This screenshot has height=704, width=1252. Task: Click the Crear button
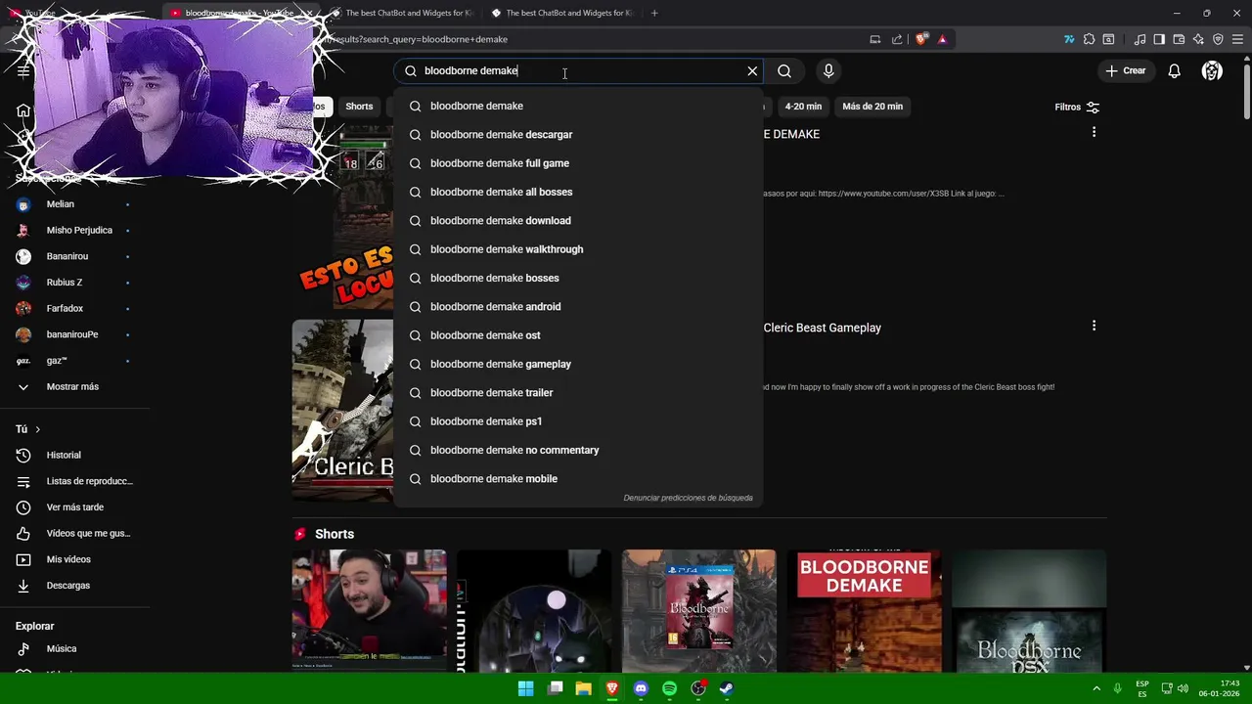pos(1125,70)
